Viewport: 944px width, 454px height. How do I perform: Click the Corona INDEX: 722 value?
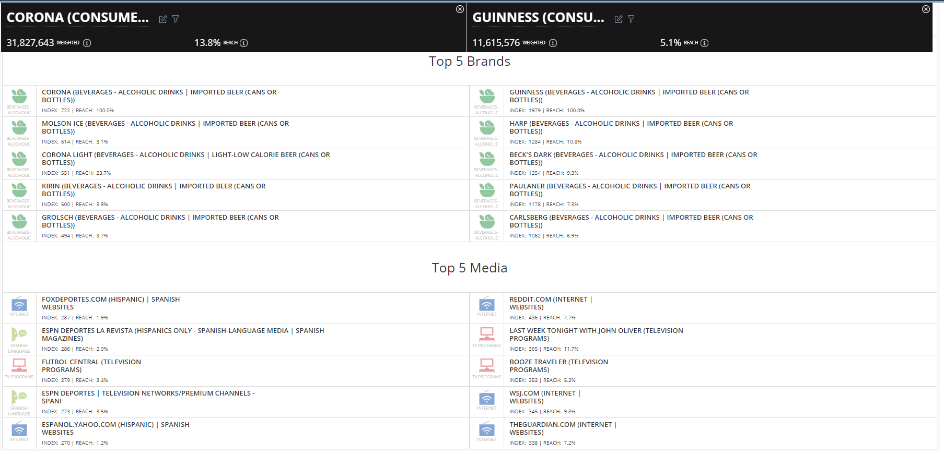pyautogui.click(x=56, y=111)
